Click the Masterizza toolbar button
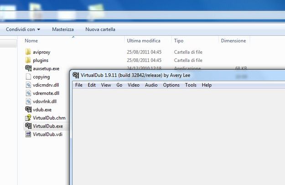Screen dimensions: 285x185 coord(63,29)
